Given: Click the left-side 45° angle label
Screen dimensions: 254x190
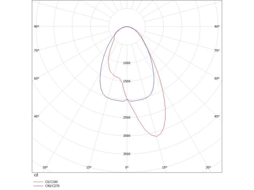Looking at the screenshot, I should 37,117.
